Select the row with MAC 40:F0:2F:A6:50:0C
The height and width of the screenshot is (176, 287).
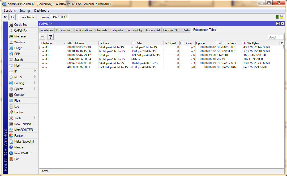click(x=79, y=67)
